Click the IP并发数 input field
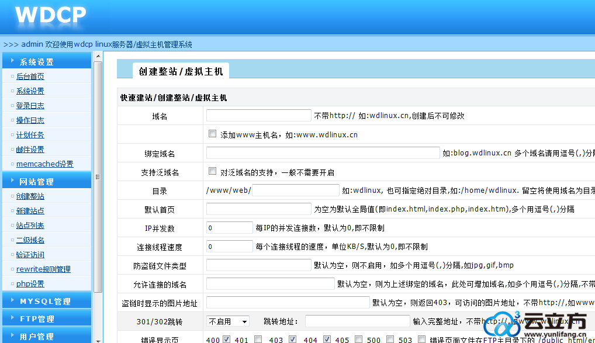Screen dimensions: 595x343 (230, 228)
